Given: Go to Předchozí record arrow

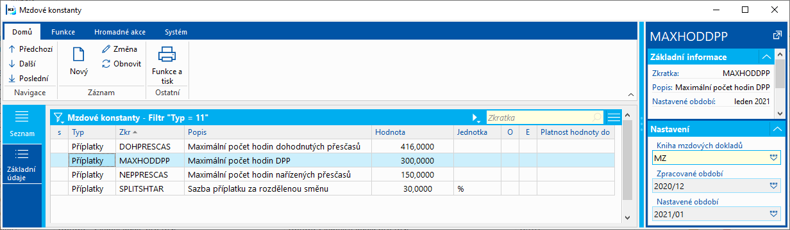Looking at the screenshot, I should coord(12,49).
